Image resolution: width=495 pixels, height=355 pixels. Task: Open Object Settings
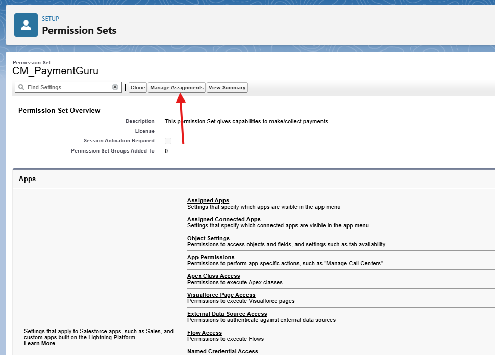coord(208,238)
